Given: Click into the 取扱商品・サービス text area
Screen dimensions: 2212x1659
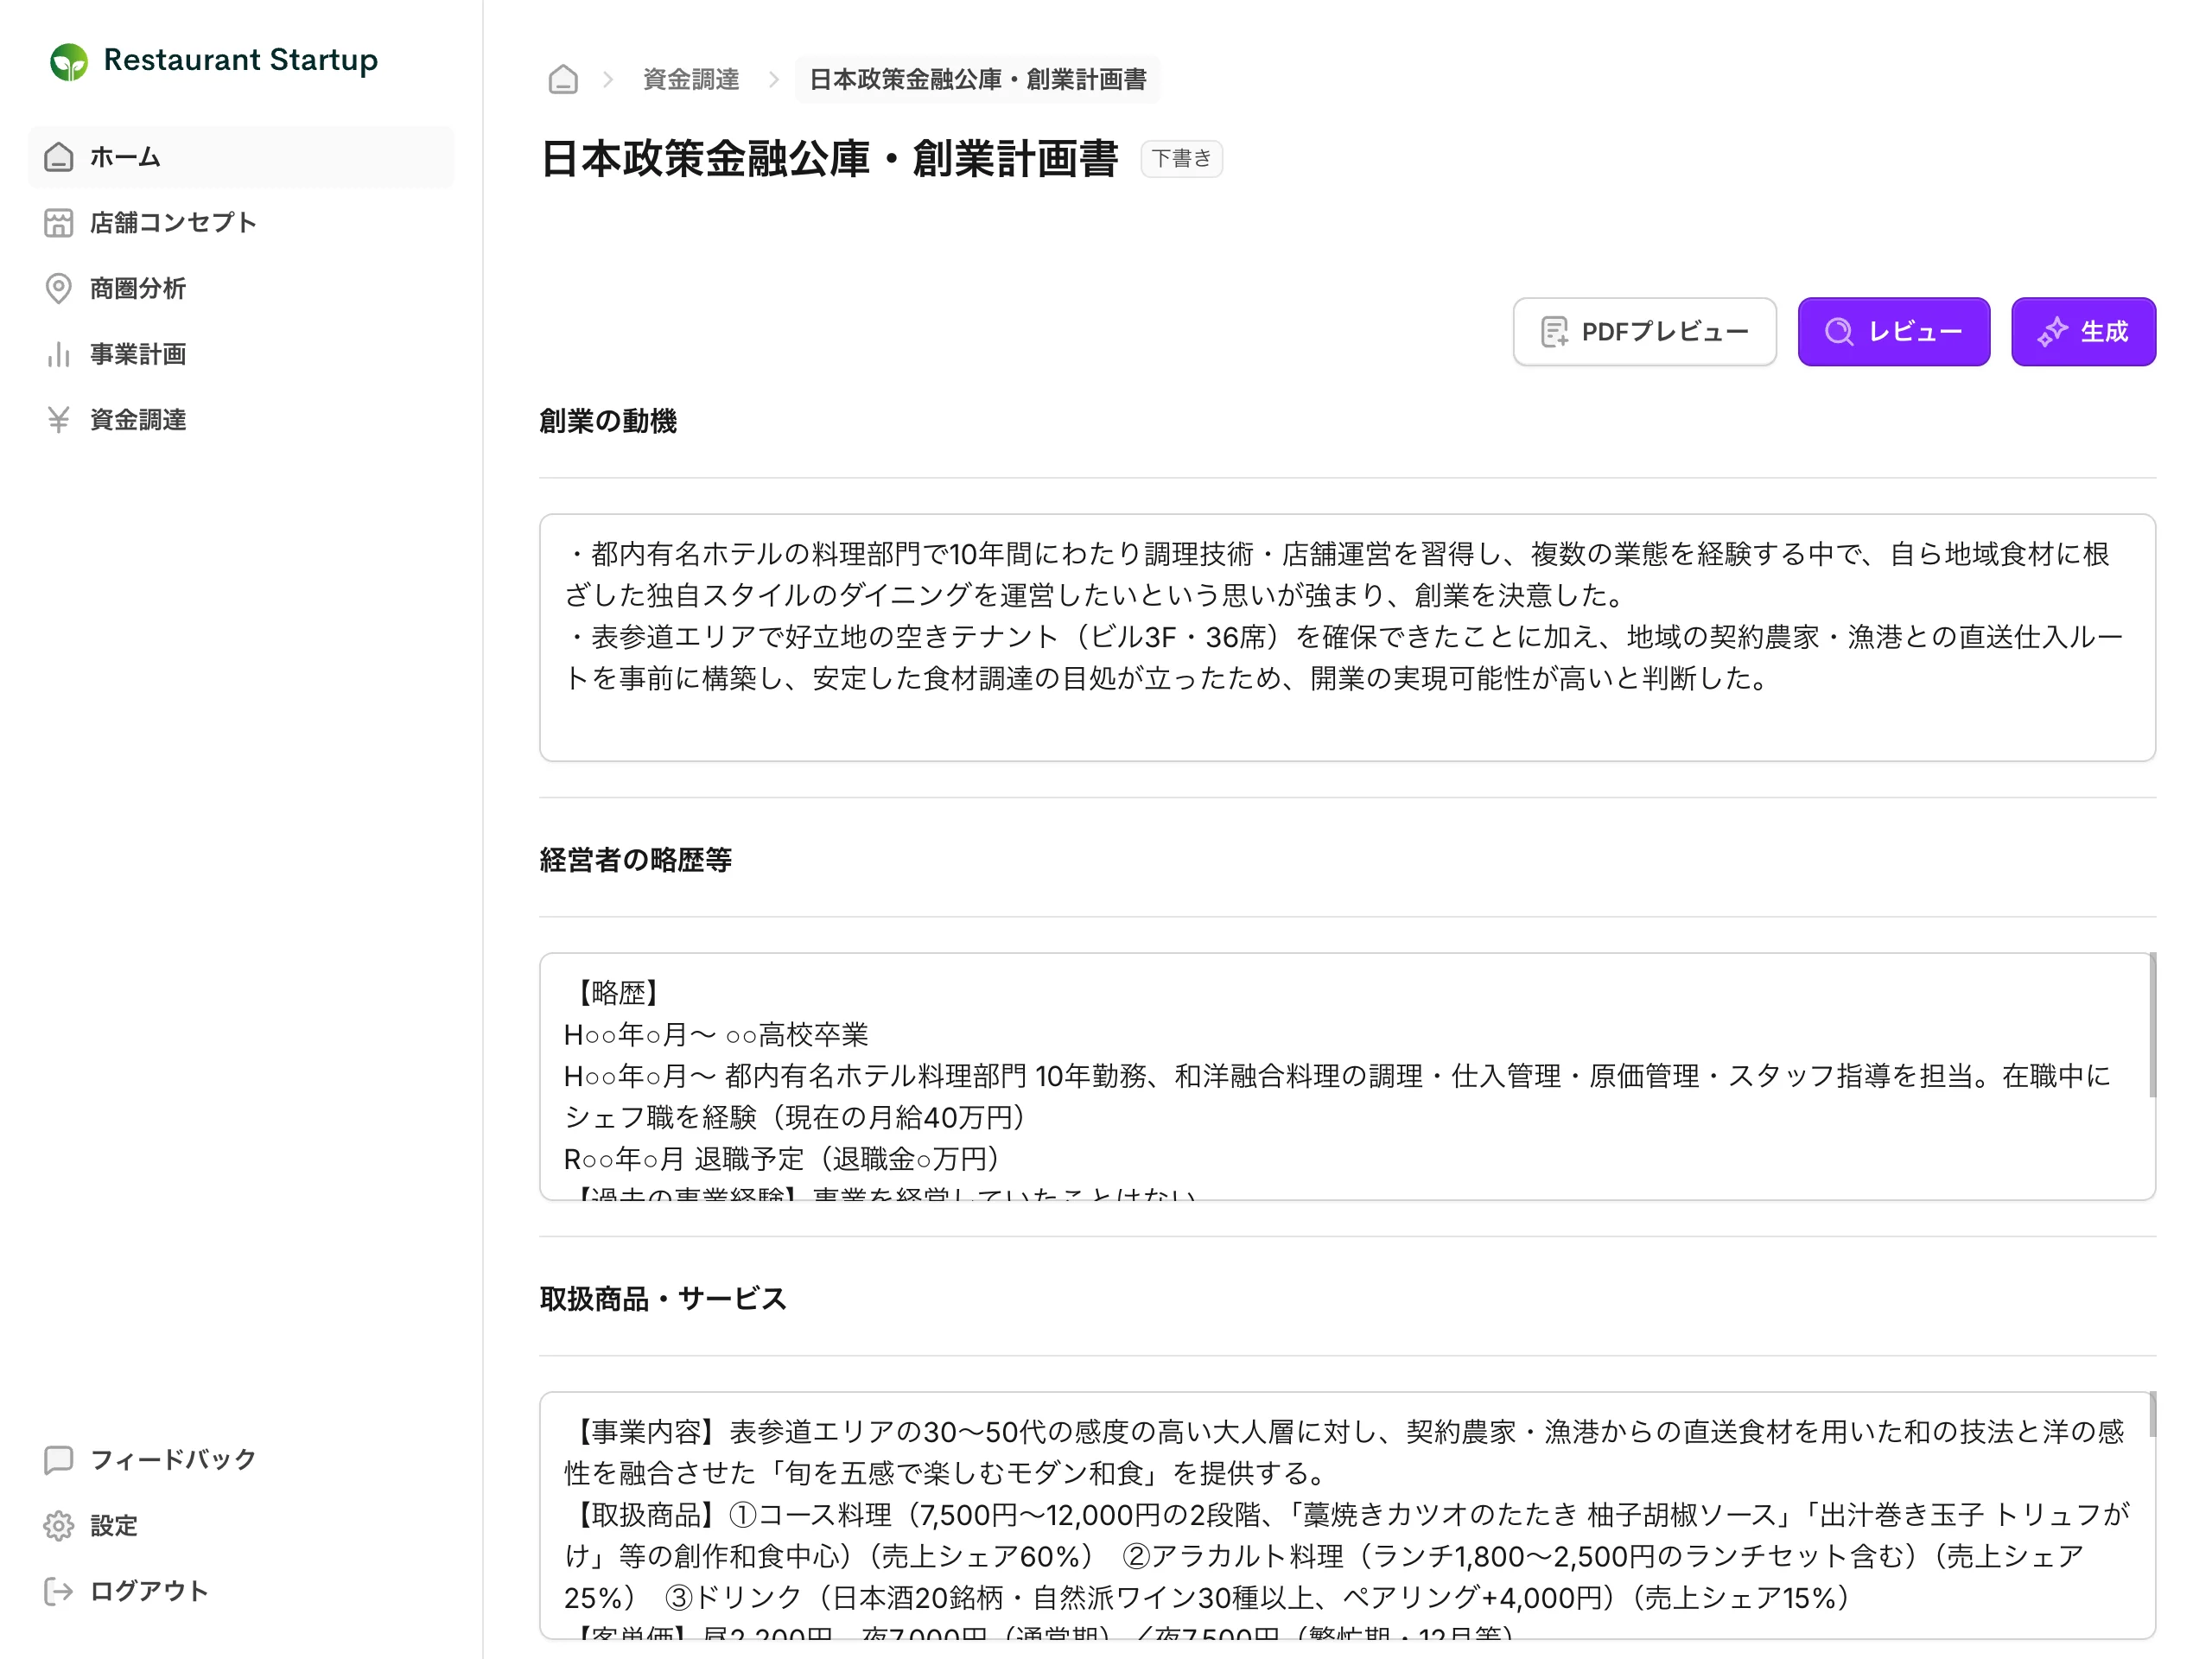Looking at the screenshot, I should pos(1347,1516).
